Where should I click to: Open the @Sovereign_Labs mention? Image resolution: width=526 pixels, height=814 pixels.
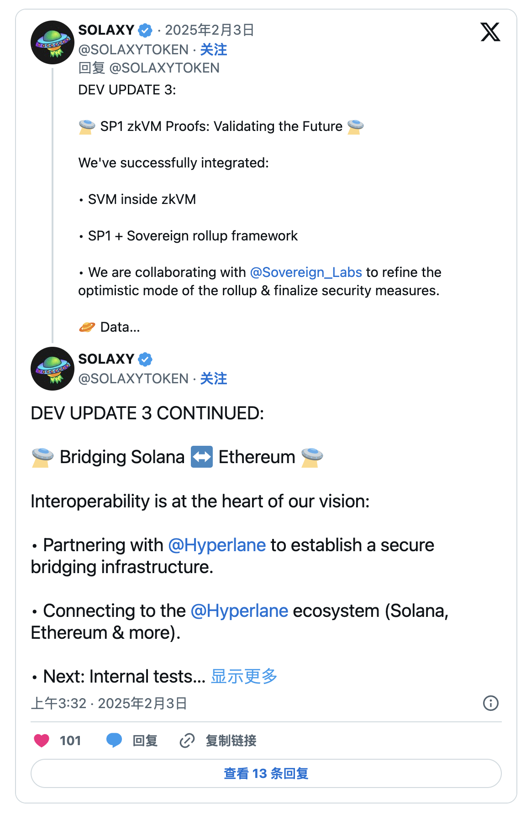click(x=306, y=272)
